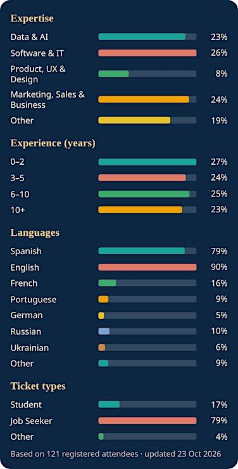Click the Student ticket bar

tap(147, 404)
